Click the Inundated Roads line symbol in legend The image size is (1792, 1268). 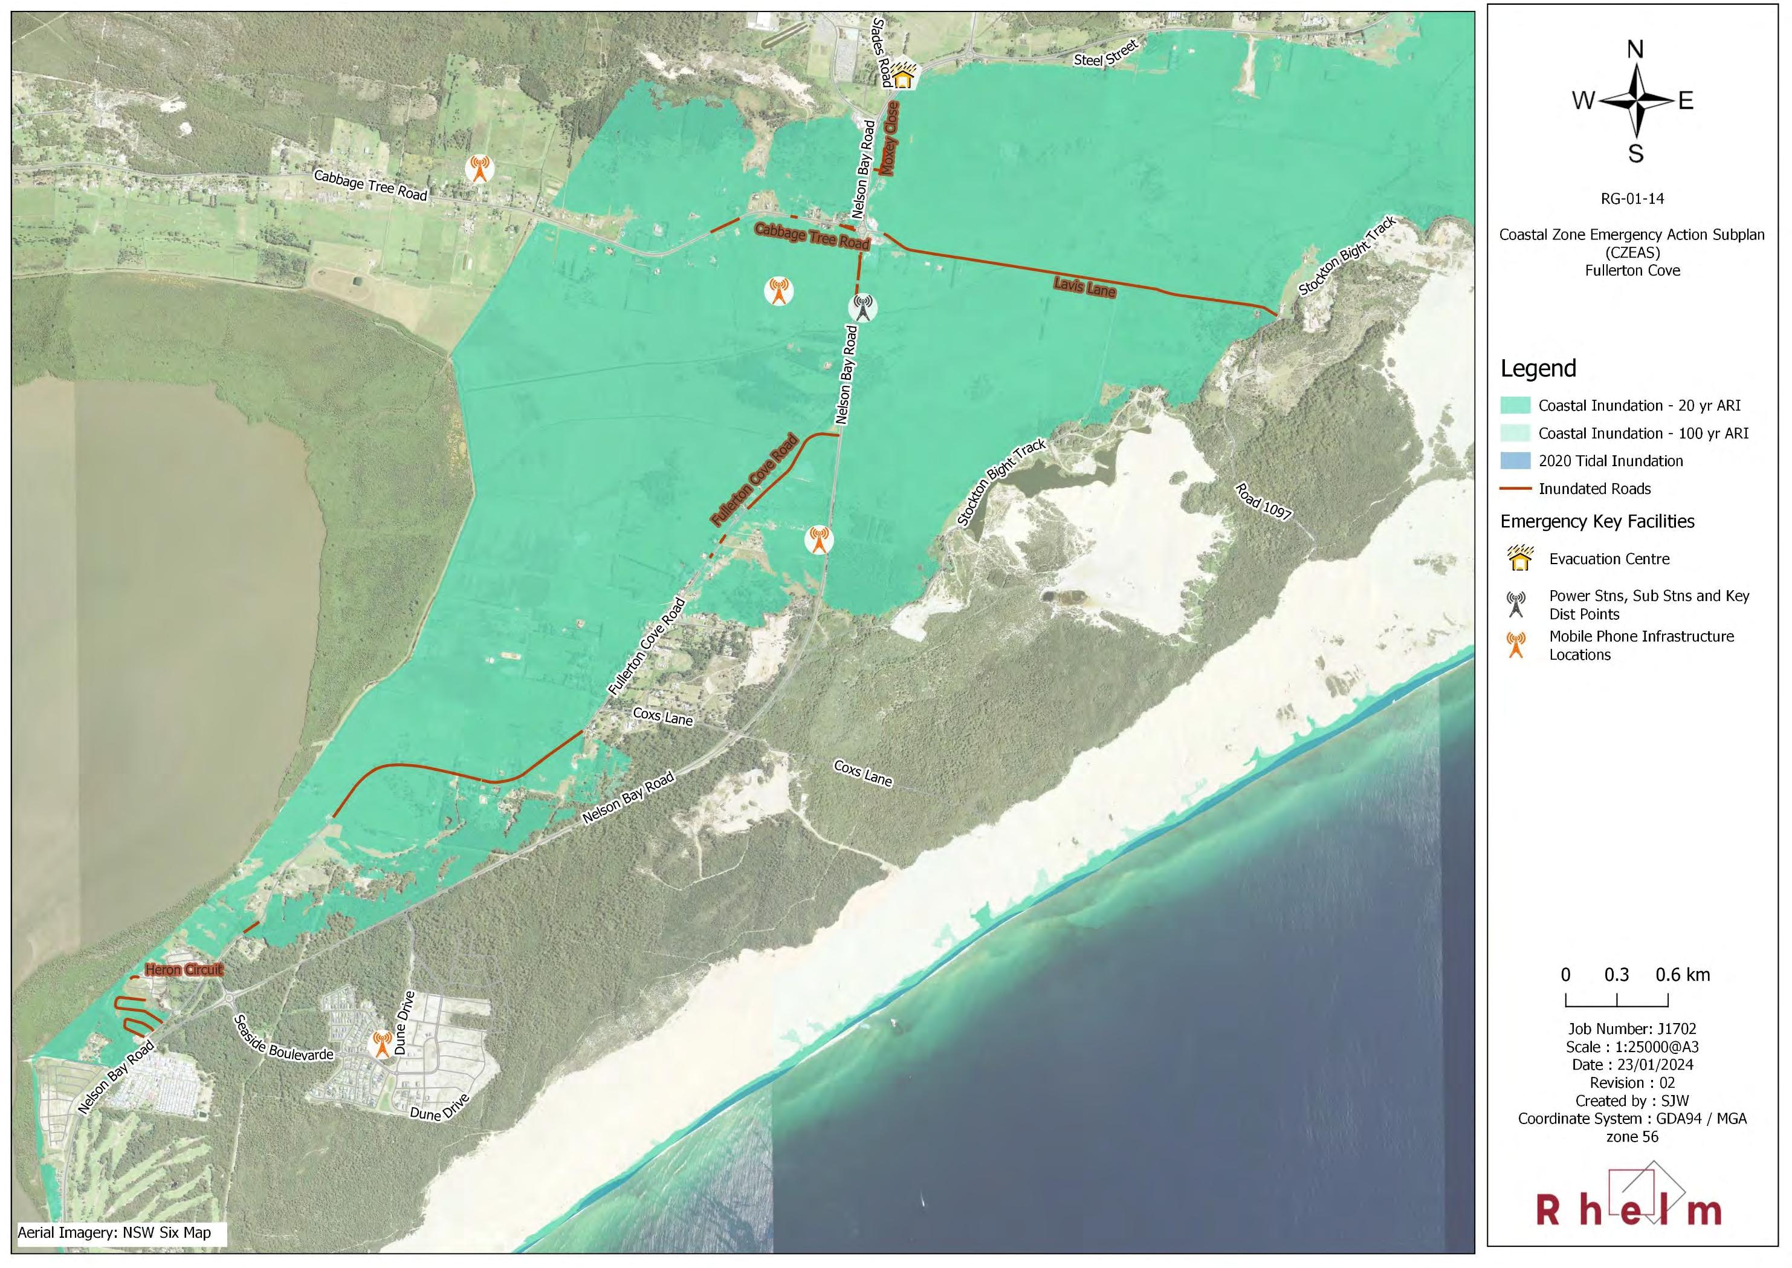tap(1515, 489)
